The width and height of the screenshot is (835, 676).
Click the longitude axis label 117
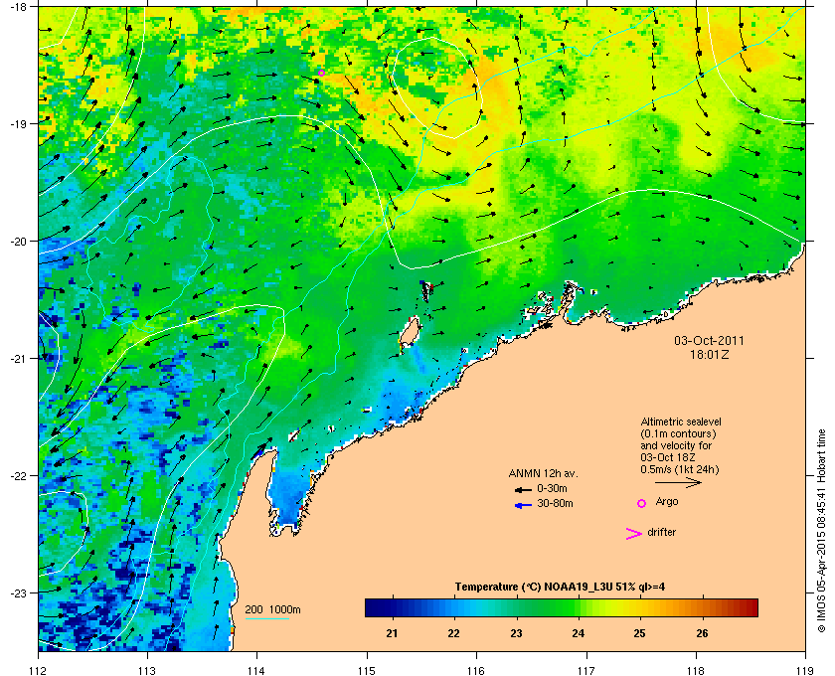coord(585,670)
